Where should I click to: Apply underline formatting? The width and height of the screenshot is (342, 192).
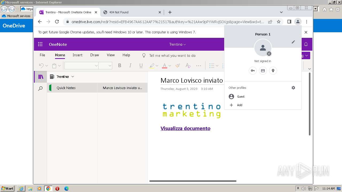pyautogui.click(x=141, y=66)
